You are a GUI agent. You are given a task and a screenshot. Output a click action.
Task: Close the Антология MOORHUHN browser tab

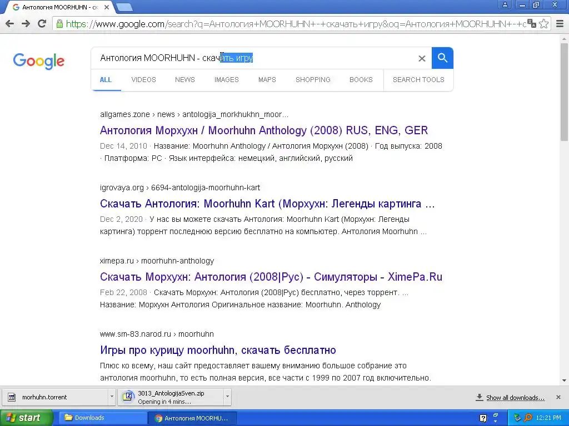coord(107,7)
